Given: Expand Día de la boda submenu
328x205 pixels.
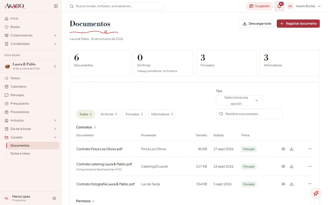Looking at the screenshot, I should (x=31, y=129).
